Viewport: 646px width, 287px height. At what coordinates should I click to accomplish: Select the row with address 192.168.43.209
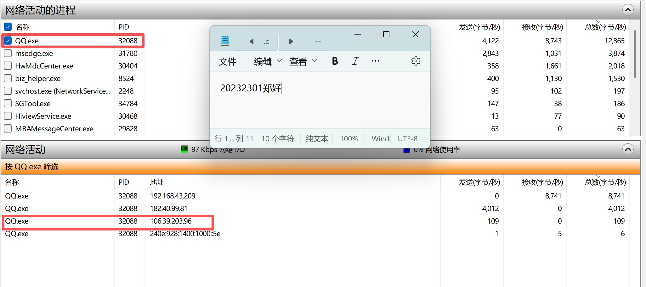(x=315, y=196)
